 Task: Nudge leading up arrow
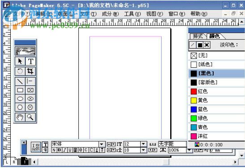(x=109, y=150)
